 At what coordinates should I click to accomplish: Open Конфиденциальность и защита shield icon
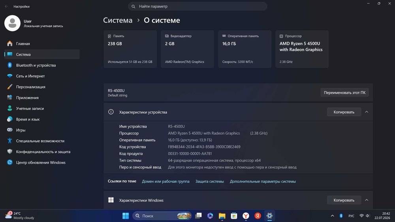tap(10, 152)
